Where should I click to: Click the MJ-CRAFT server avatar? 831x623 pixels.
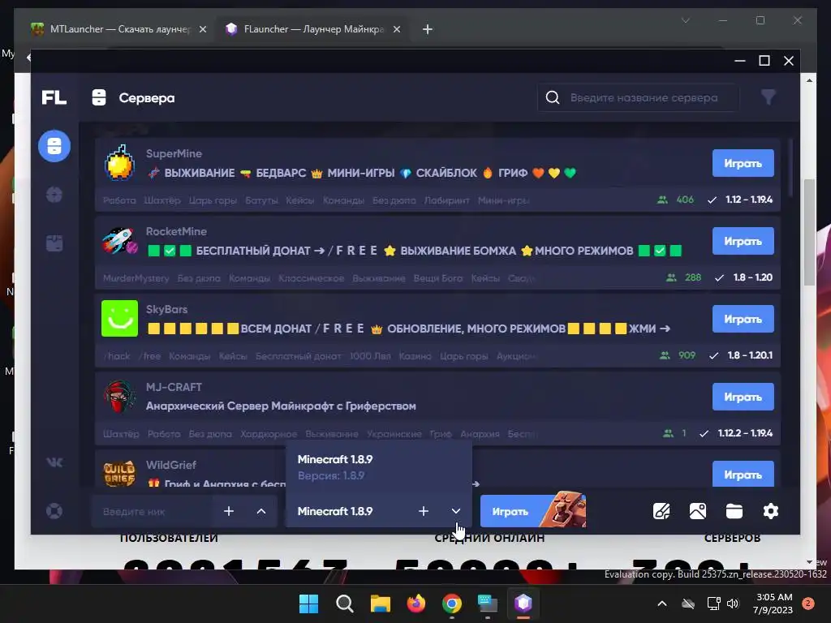(120, 396)
